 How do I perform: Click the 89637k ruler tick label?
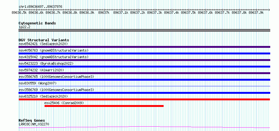coord(104,13)
